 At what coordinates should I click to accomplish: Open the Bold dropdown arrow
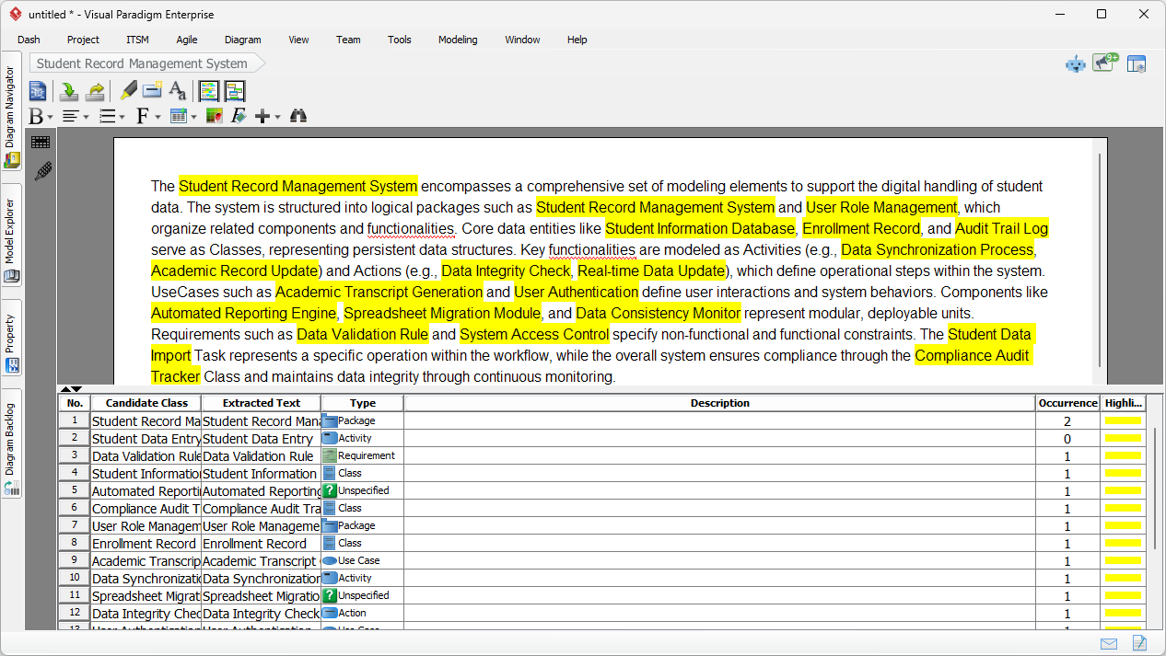click(x=51, y=118)
